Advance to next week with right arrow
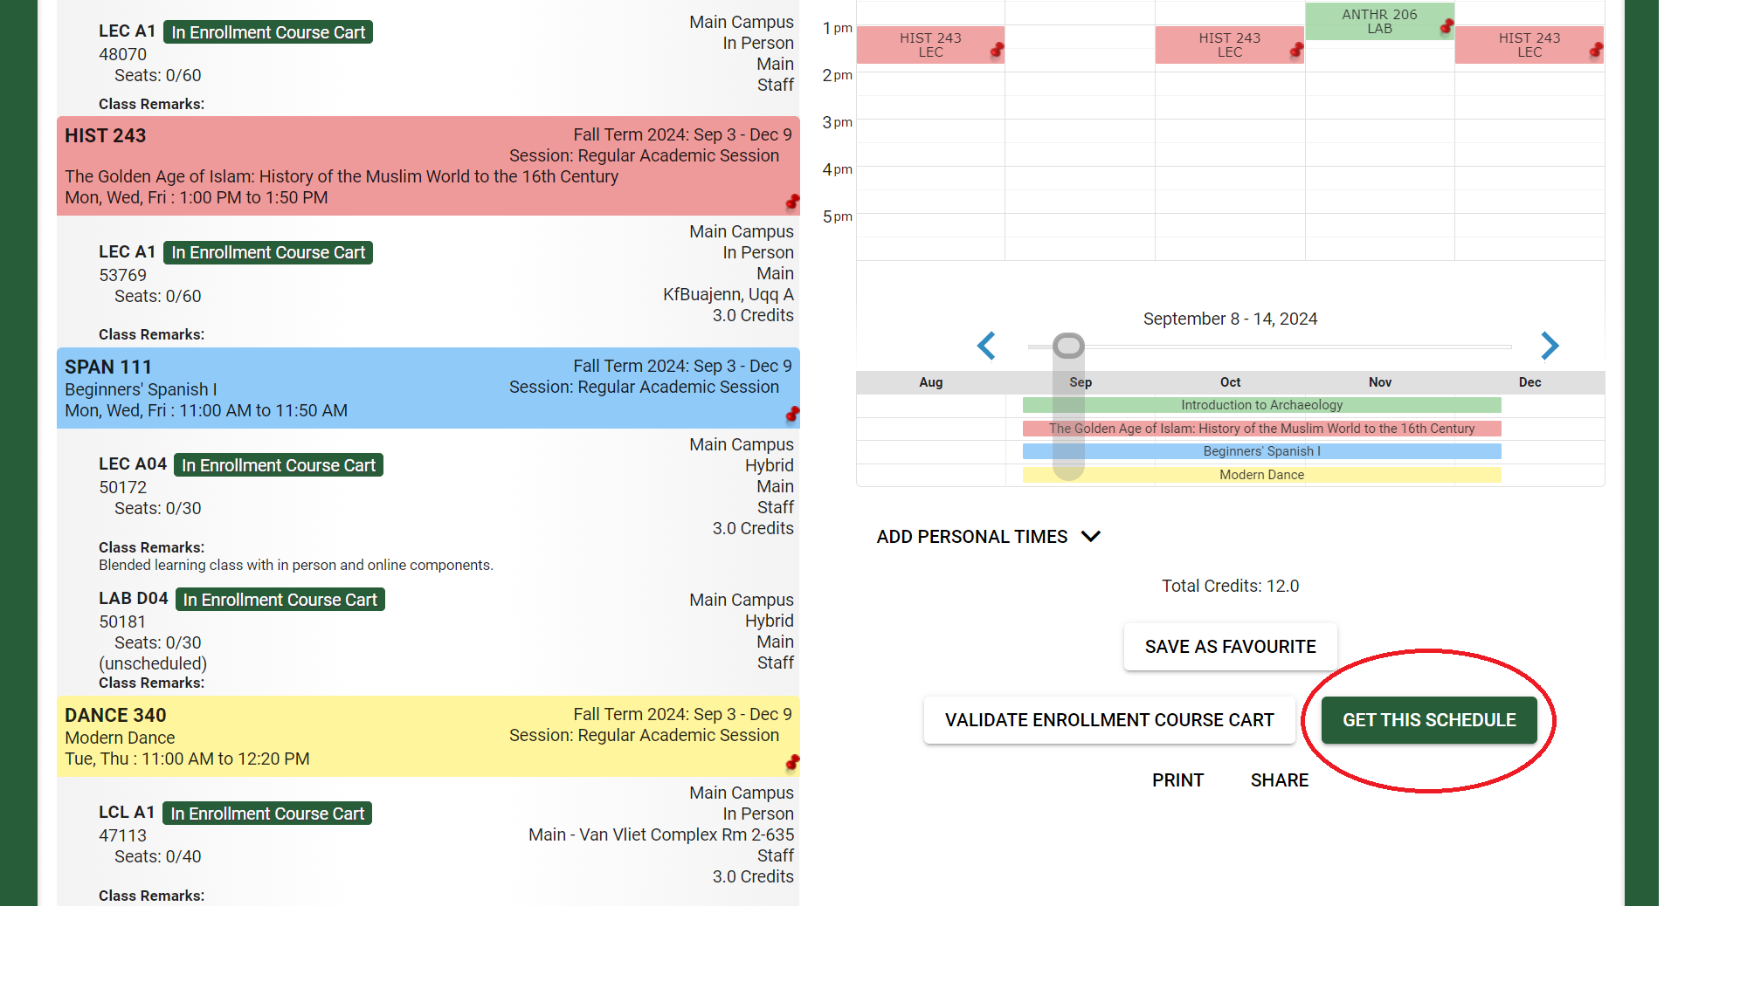 click(x=1550, y=346)
